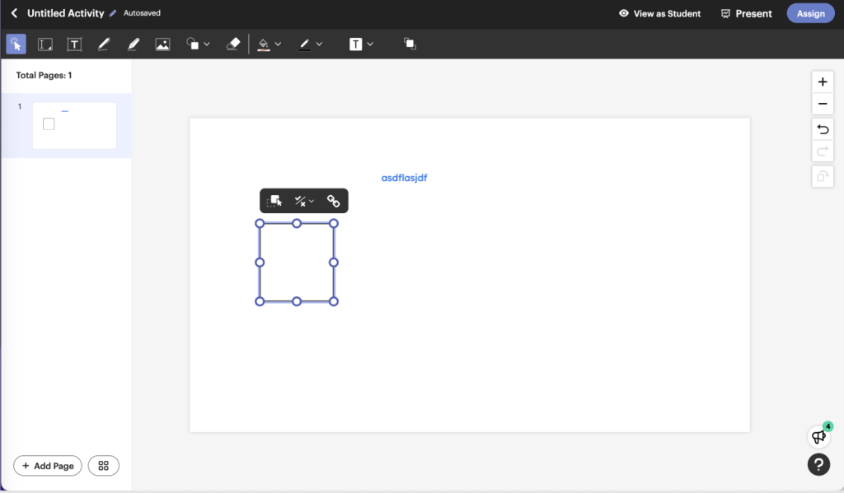The width and height of the screenshot is (844, 493).
Task: Select the page 1 thumbnail
Action: coord(74,125)
